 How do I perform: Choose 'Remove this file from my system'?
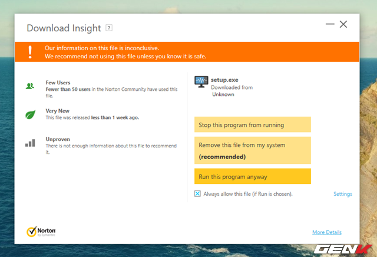(252, 150)
